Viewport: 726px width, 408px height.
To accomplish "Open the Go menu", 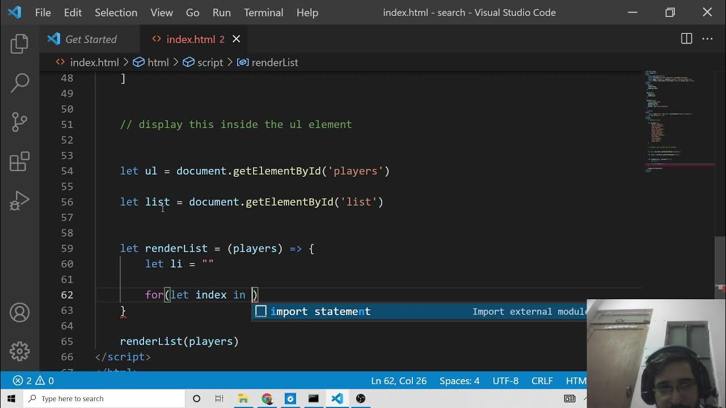I will (193, 12).
